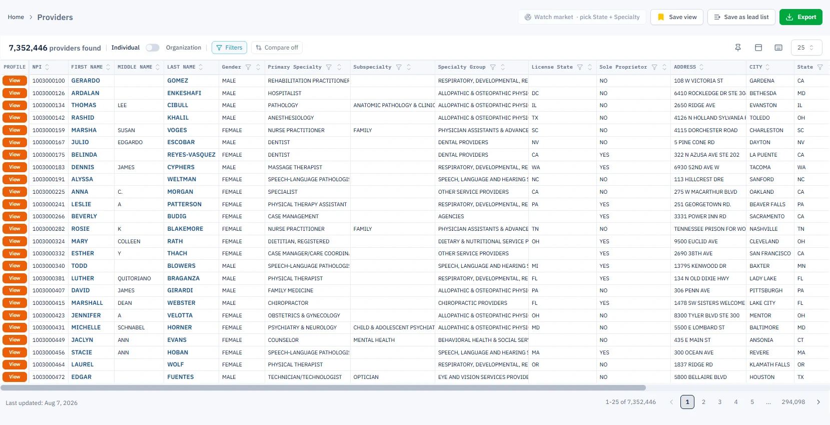
Task: Filter the License State column
Action: click(x=580, y=67)
